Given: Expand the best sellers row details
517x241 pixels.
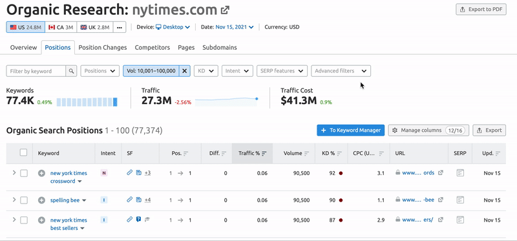Looking at the screenshot, I should click(x=14, y=220).
